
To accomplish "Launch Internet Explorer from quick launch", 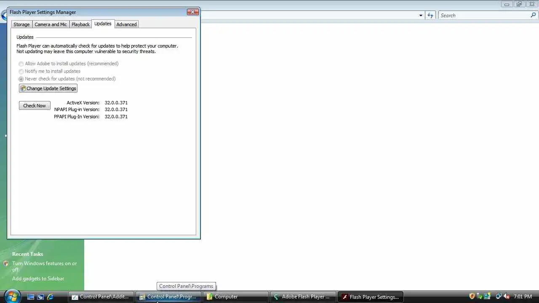I will tap(50, 297).
